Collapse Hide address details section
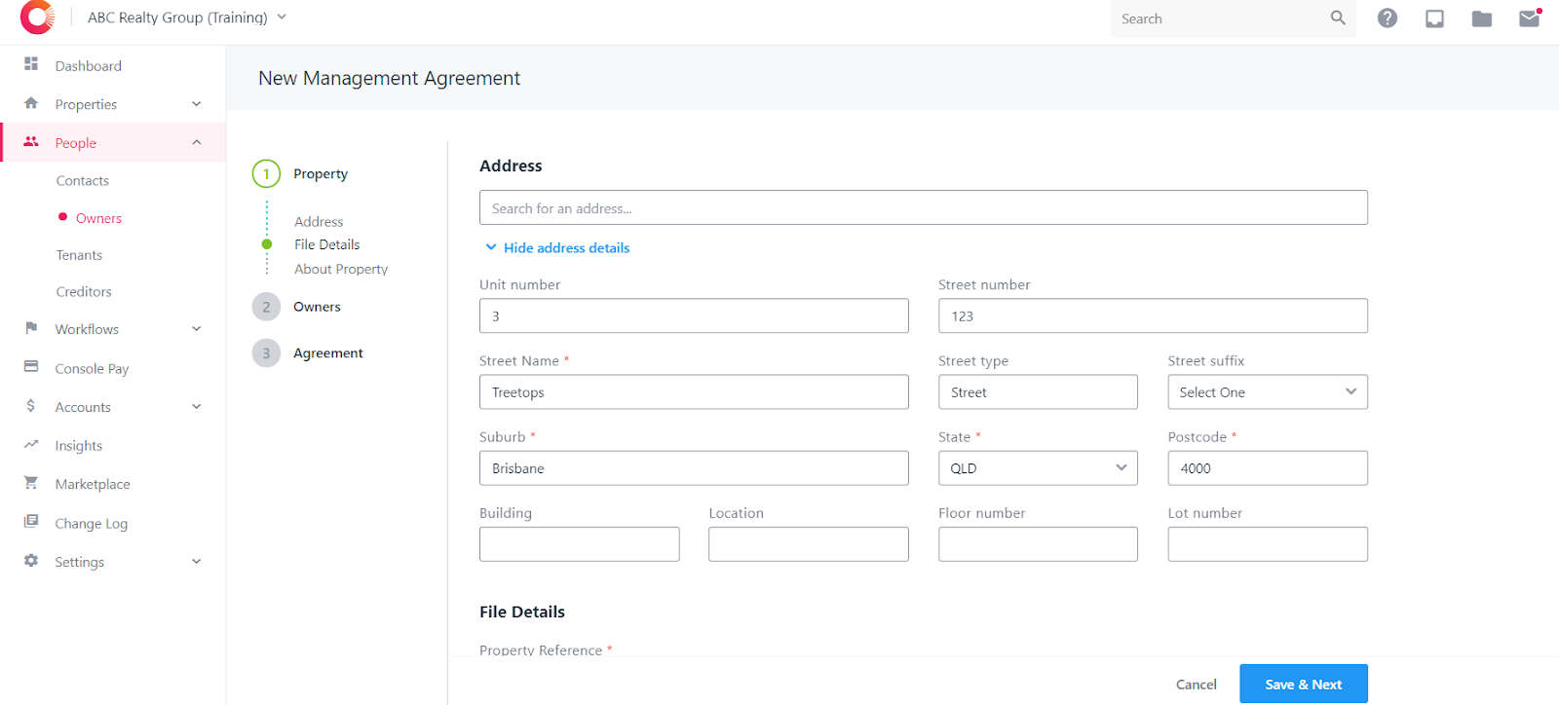The height and width of the screenshot is (705, 1559). tap(557, 248)
